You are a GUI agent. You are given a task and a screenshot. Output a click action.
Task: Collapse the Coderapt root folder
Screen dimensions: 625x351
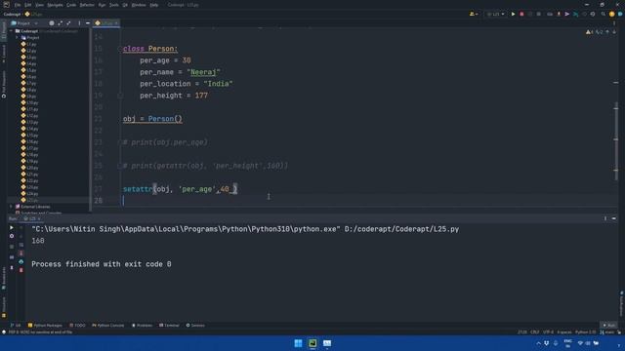coord(12,31)
